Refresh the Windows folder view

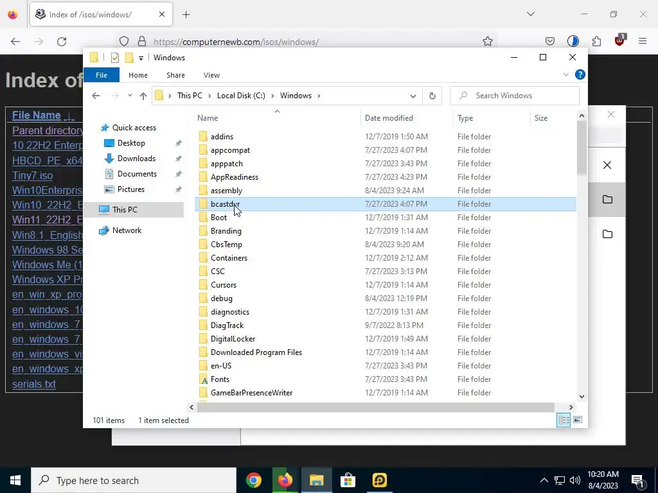(432, 96)
